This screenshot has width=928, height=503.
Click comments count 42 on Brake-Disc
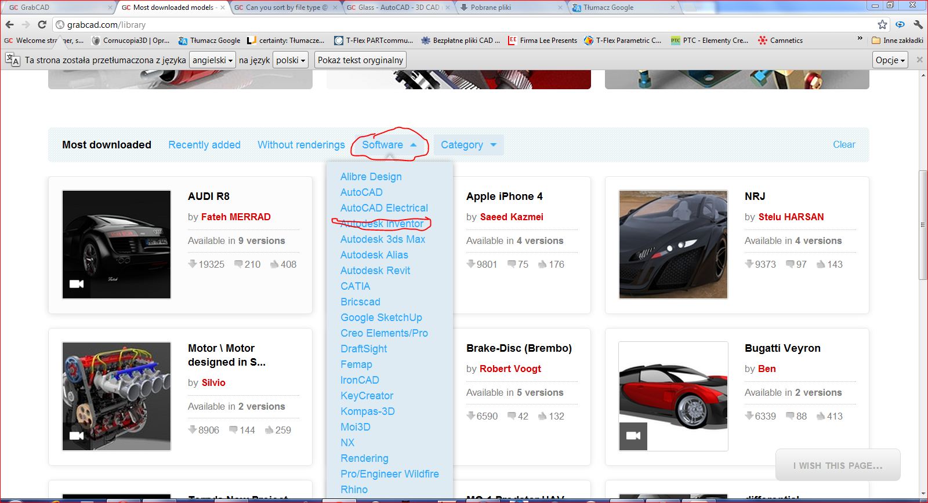tap(518, 416)
